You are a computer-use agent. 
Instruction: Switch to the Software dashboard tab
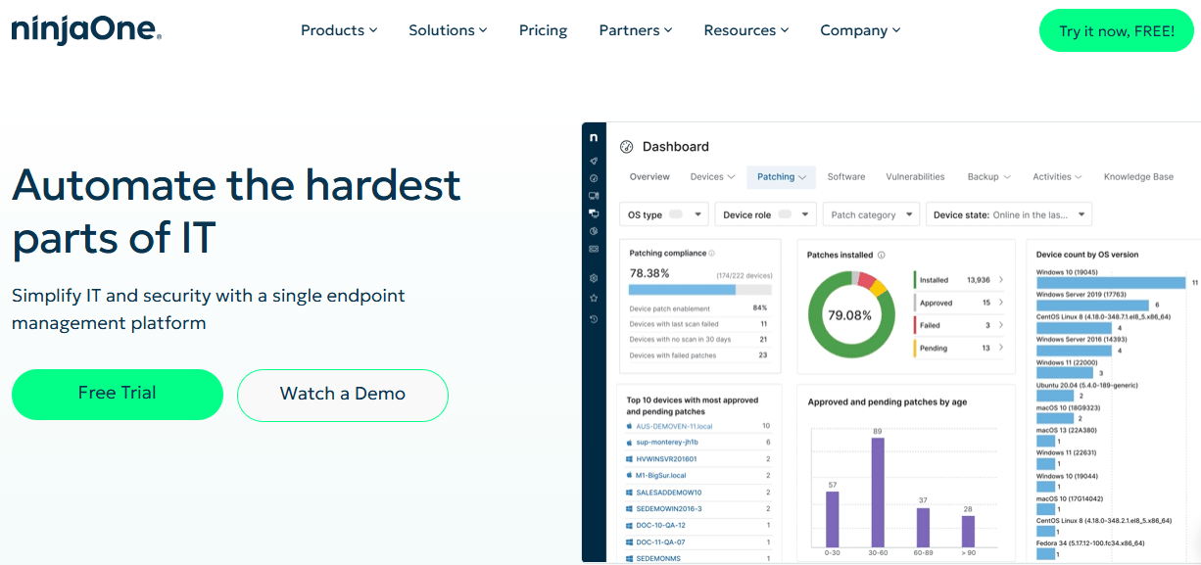(846, 177)
